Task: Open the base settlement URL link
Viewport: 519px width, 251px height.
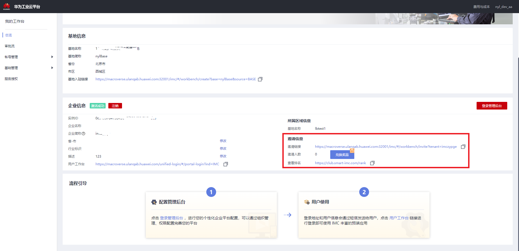Action: pyautogui.click(x=176, y=79)
